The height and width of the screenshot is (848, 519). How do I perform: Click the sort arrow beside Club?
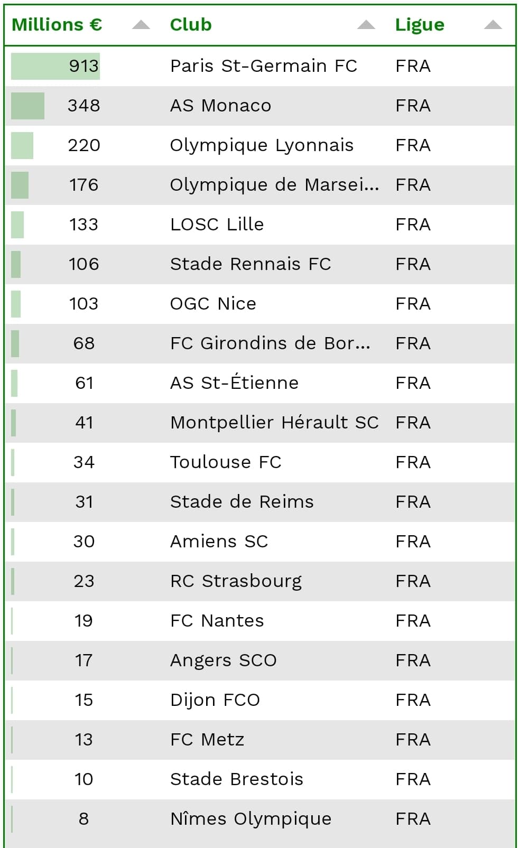pyautogui.click(x=366, y=24)
